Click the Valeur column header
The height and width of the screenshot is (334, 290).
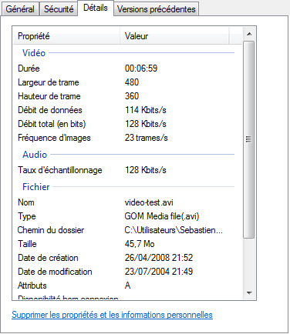(174, 36)
